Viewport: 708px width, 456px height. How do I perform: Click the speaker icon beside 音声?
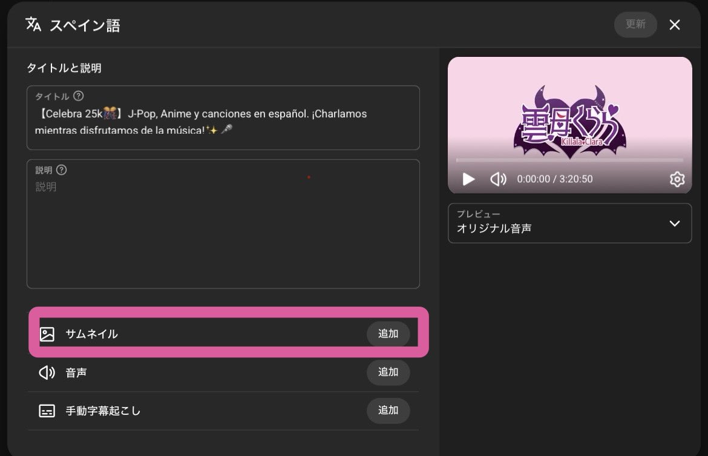[47, 373]
